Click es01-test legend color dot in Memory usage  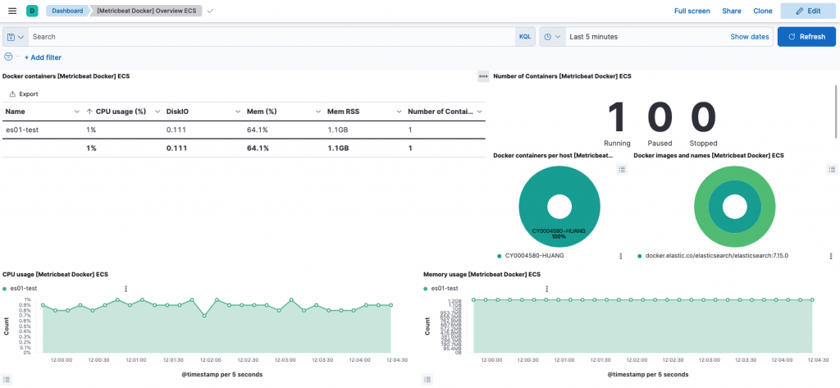[x=426, y=288]
